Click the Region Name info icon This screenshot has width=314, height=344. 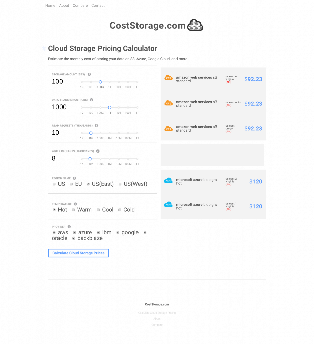[74, 178]
